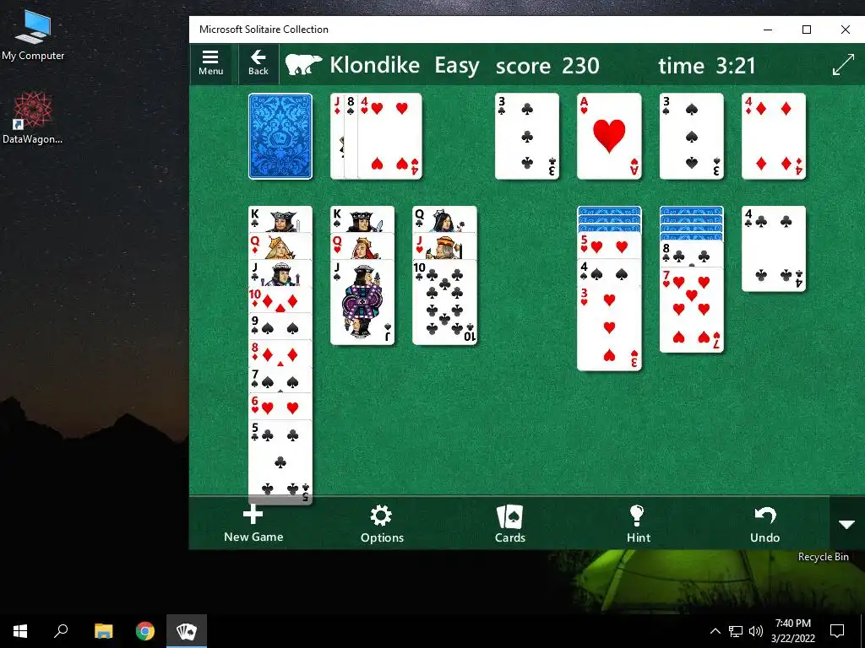Maximize the Solitaire Collection window
This screenshot has width=865, height=648.
[807, 30]
